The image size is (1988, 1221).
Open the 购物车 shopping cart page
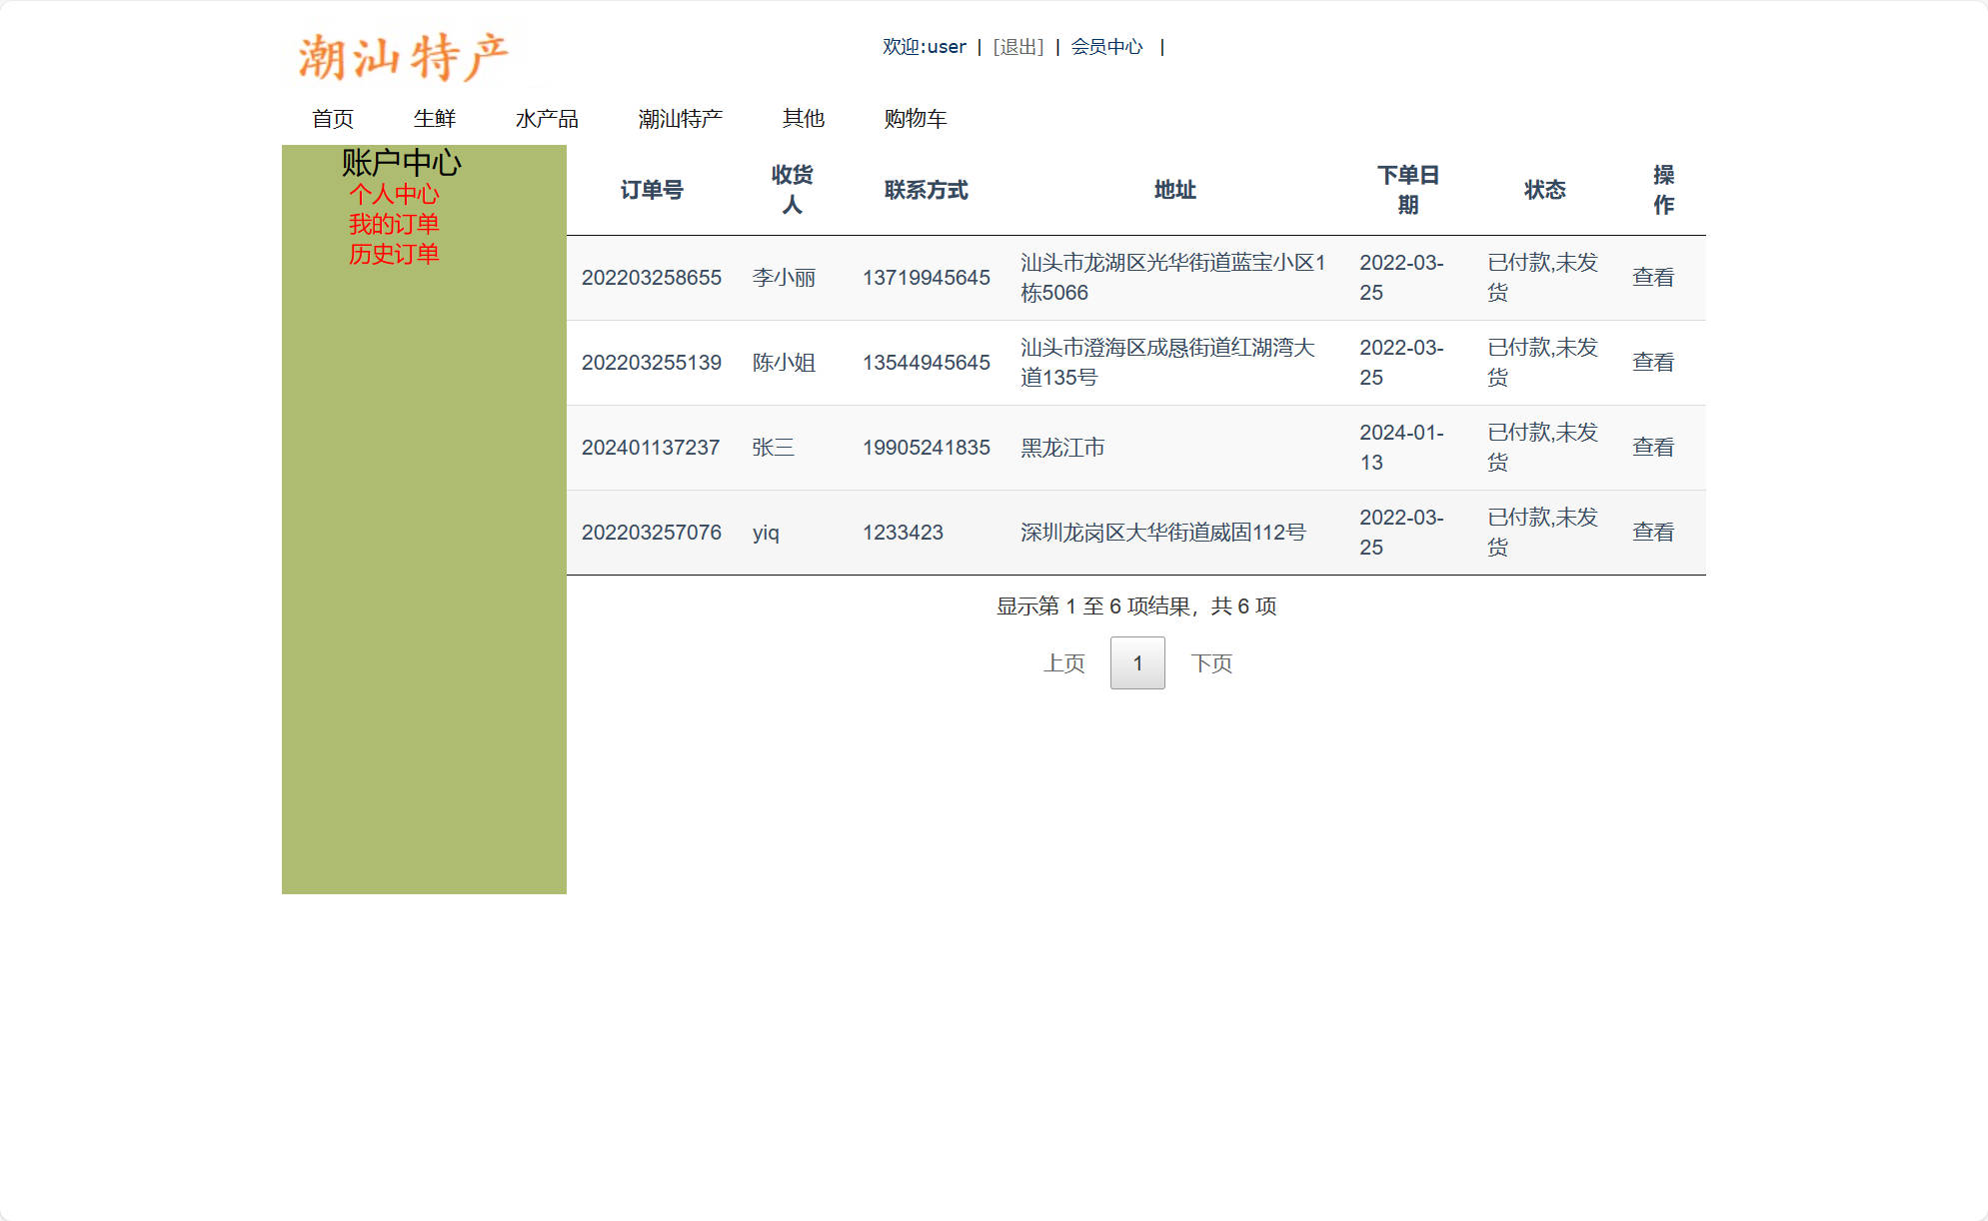[x=916, y=119]
